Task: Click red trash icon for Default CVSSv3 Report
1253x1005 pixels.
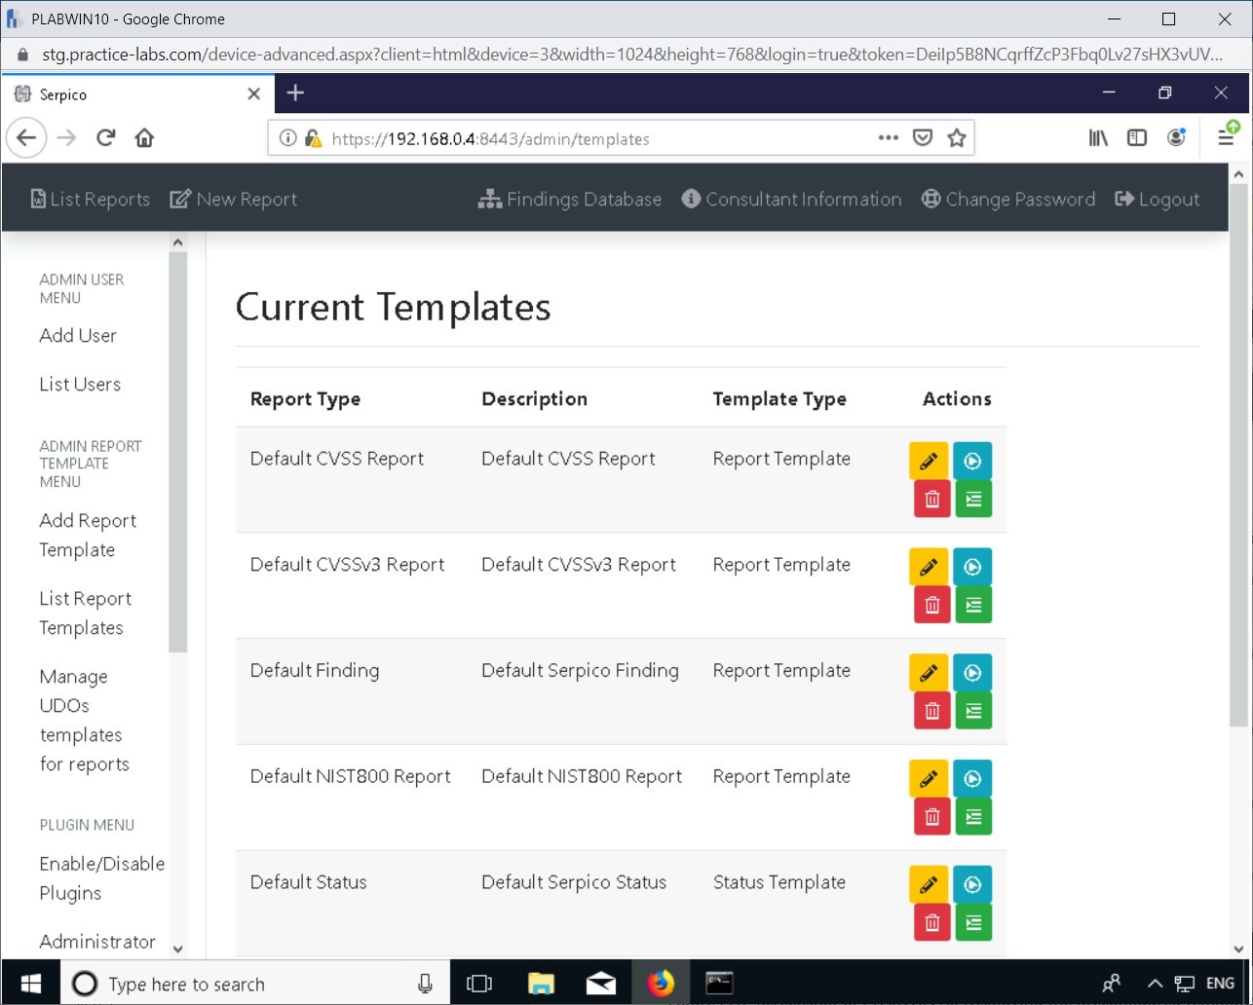Action: pyautogui.click(x=931, y=605)
